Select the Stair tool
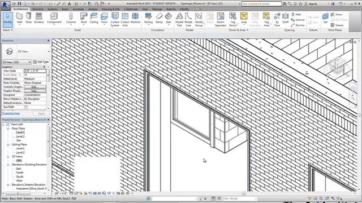The image size is (362, 203). [169, 19]
